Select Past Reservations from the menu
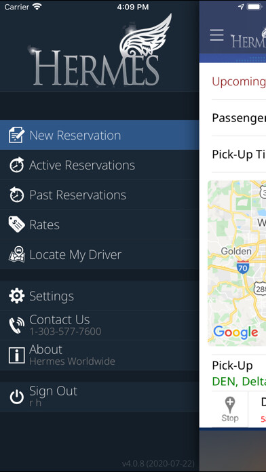This screenshot has width=266, height=472. coord(100,195)
